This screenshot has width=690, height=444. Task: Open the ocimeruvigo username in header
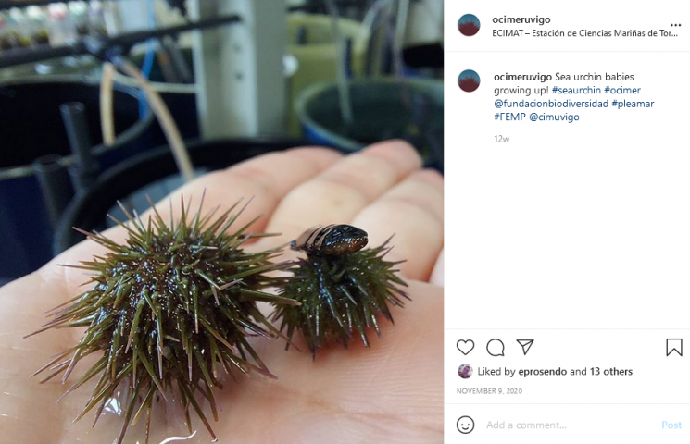[x=521, y=19]
